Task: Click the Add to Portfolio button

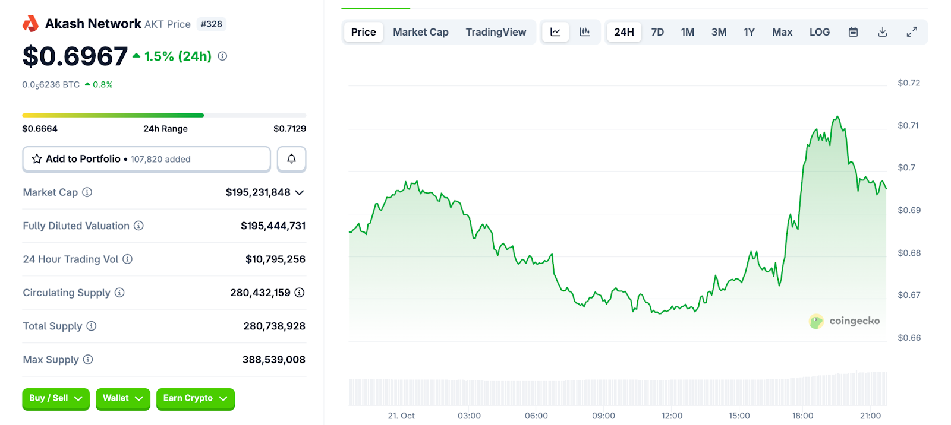Action: tap(146, 159)
